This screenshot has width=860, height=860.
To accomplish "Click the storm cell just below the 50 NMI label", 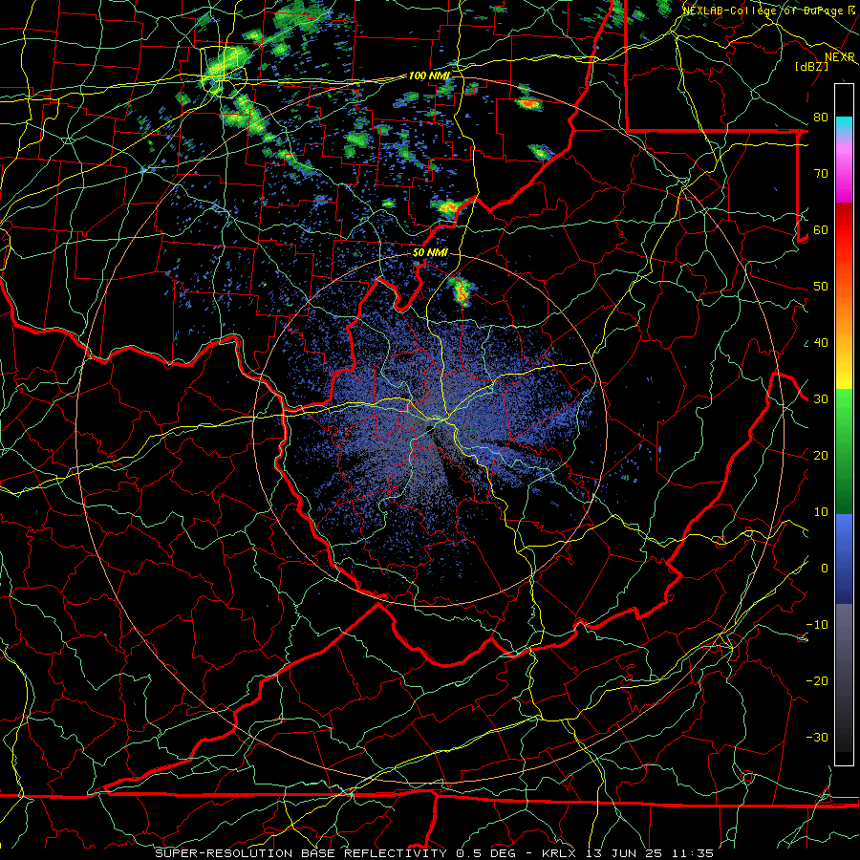I will pos(460,290).
